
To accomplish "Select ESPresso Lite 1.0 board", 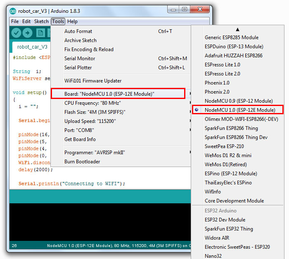I will point(238,65).
